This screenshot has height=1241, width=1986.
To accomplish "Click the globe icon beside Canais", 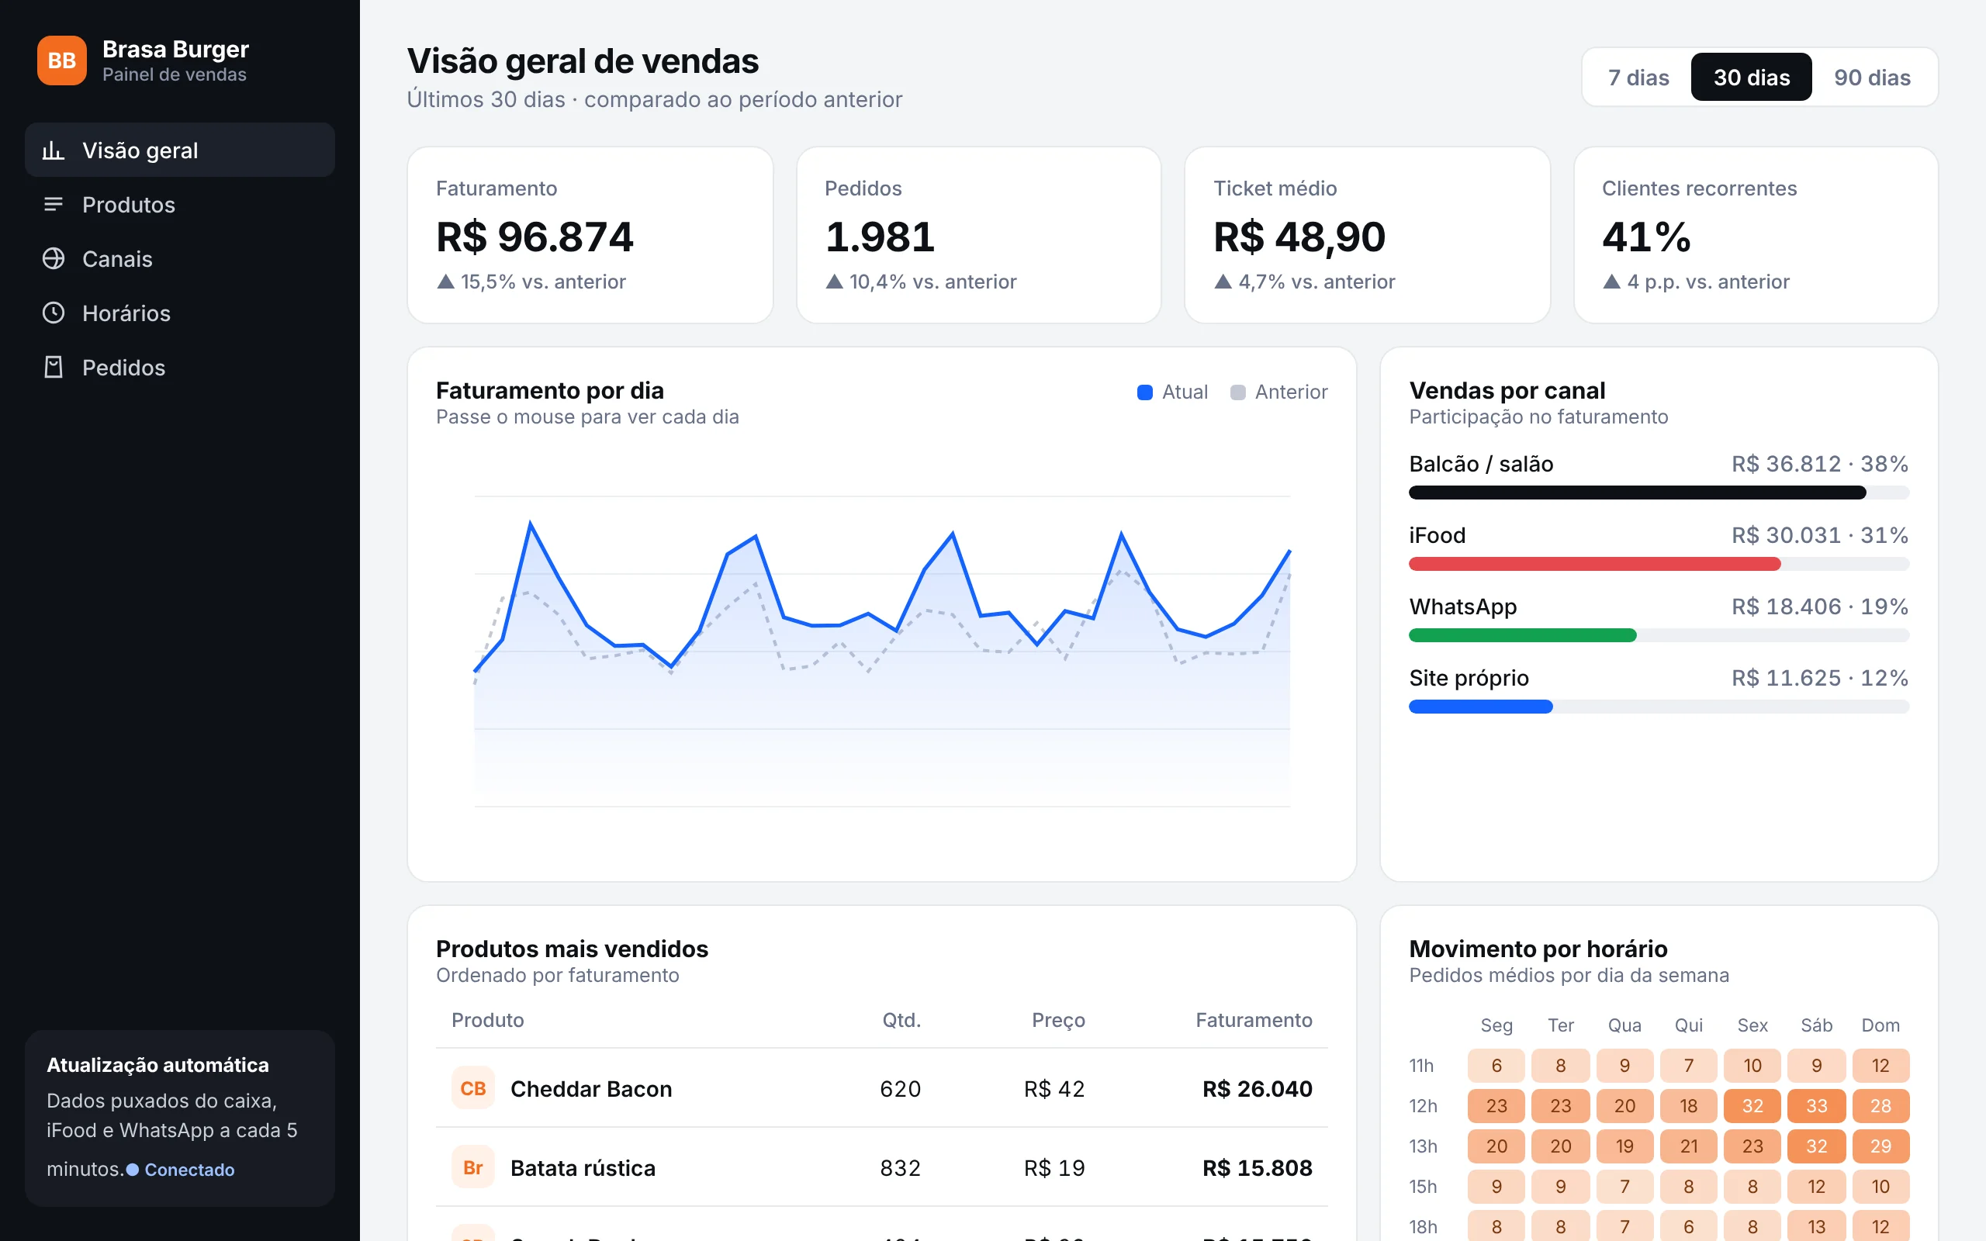I will tap(54, 258).
